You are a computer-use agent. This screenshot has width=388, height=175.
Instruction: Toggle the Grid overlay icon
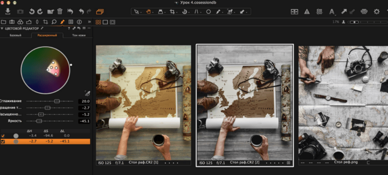pyautogui.click(x=319, y=12)
